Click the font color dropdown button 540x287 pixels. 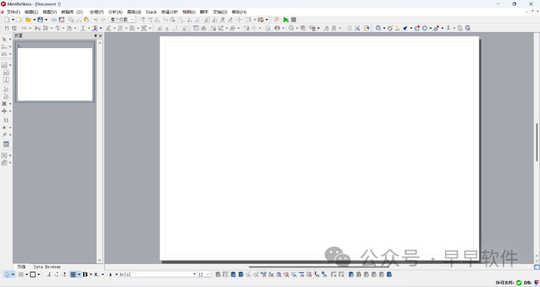pyautogui.click(x=116, y=275)
